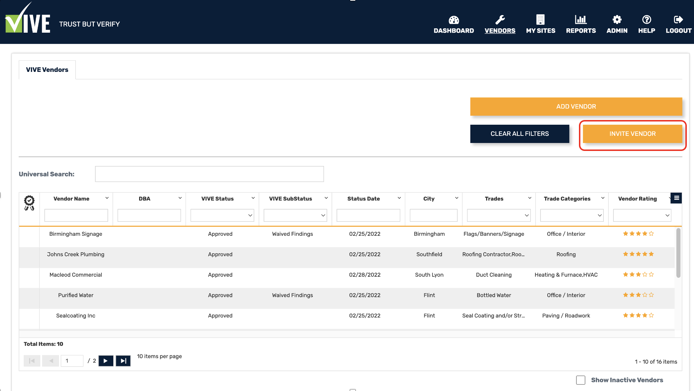Viewport: 694px width, 391px height.
Task: Expand VIVE Status filter dropdown
Action: pos(250,216)
